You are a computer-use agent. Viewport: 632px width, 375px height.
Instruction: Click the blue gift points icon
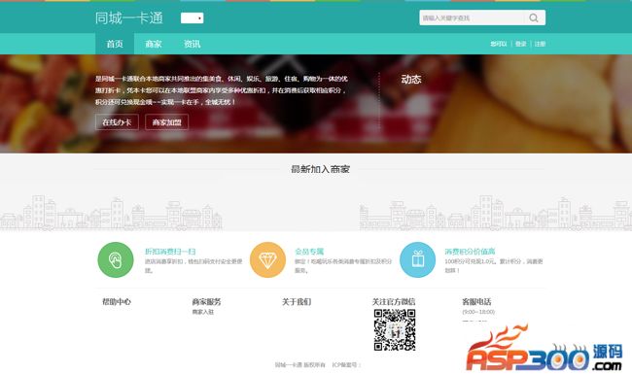coord(417,259)
